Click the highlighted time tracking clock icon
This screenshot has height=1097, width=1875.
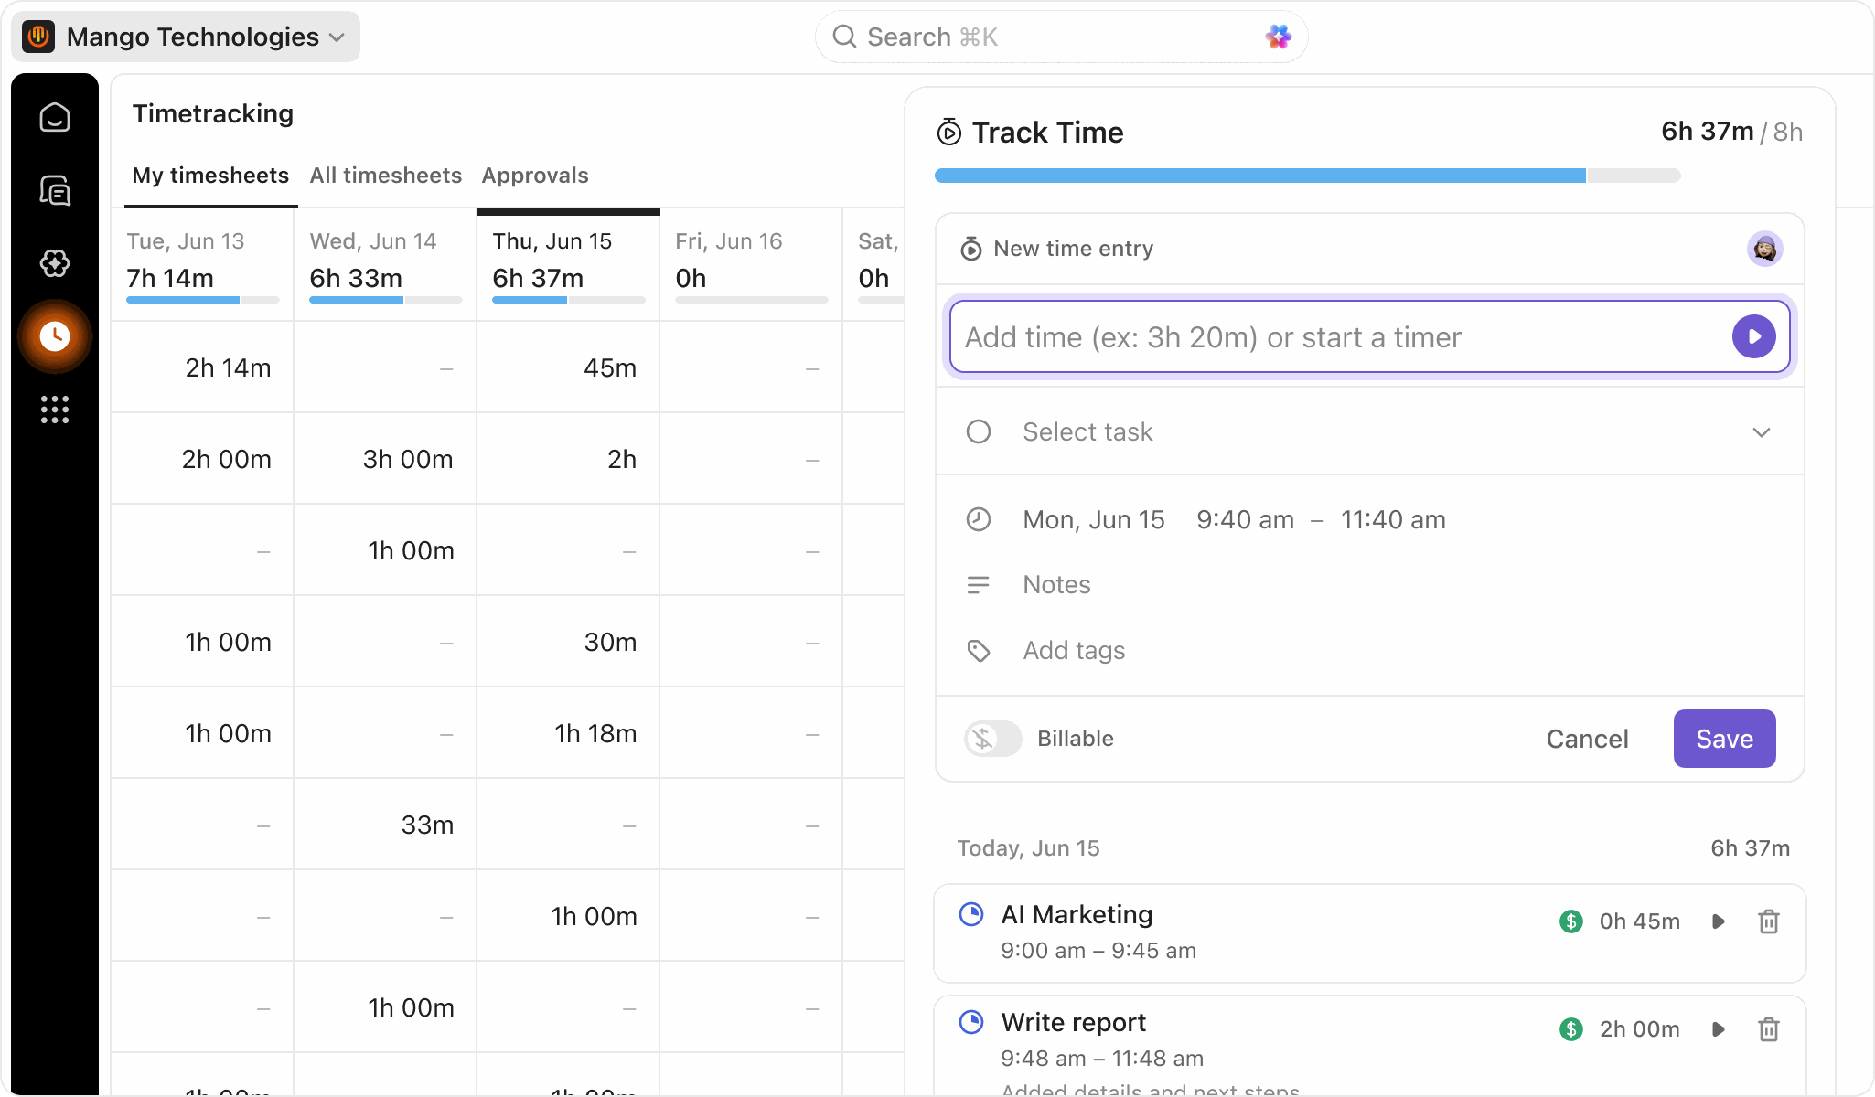coord(56,336)
